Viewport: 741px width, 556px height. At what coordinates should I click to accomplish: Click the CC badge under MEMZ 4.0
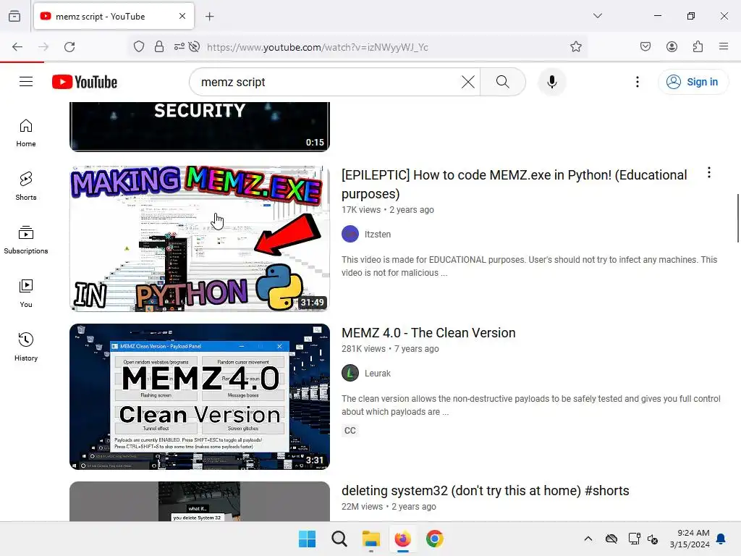(x=350, y=431)
